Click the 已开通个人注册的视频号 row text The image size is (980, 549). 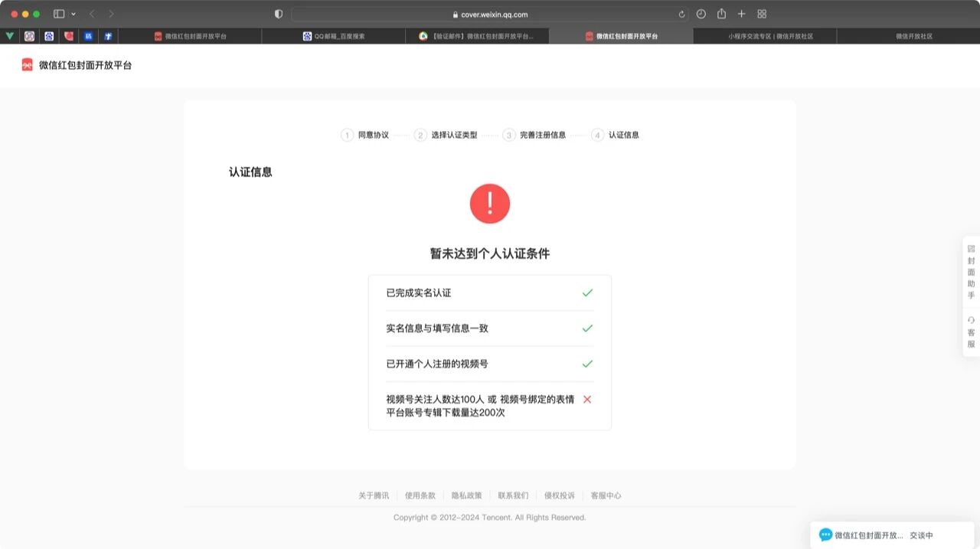coord(437,364)
